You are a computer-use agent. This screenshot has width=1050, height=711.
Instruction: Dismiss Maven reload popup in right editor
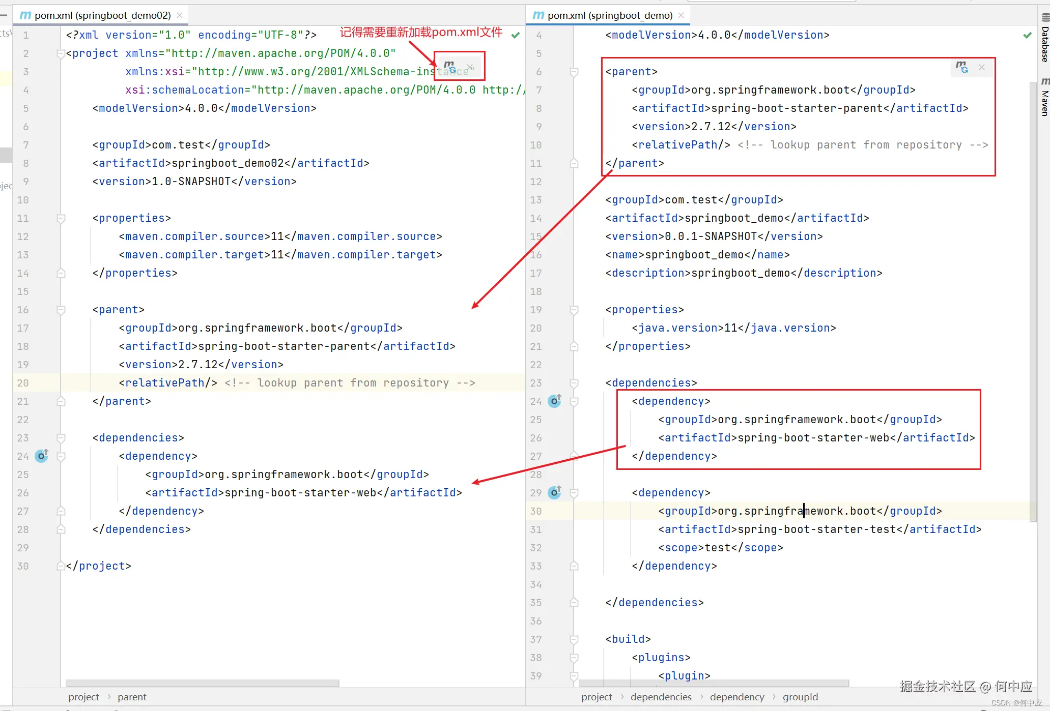coord(982,67)
